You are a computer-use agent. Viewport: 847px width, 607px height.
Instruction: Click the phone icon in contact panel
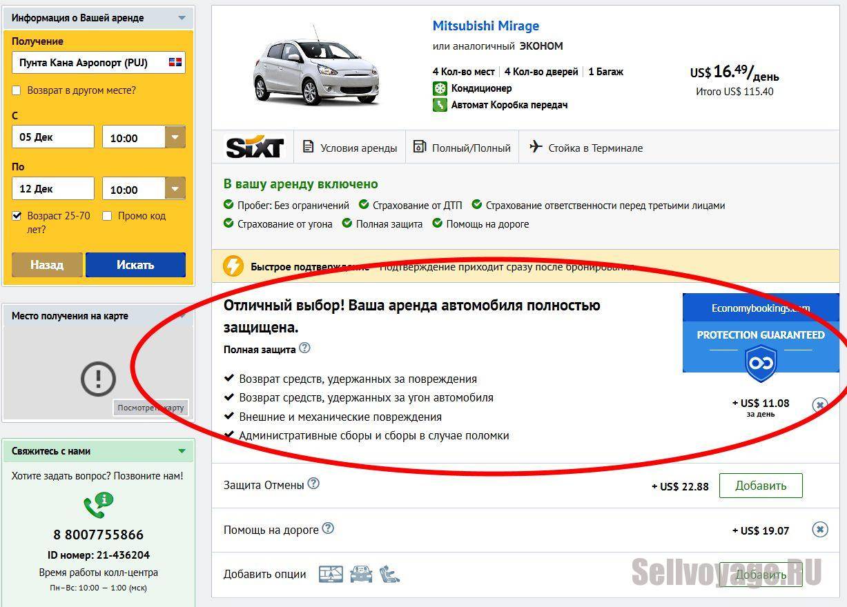(97, 506)
